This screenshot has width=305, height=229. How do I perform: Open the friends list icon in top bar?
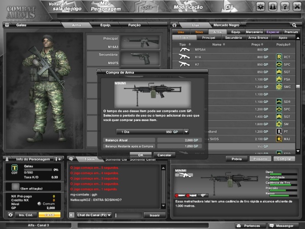click(272, 7)
